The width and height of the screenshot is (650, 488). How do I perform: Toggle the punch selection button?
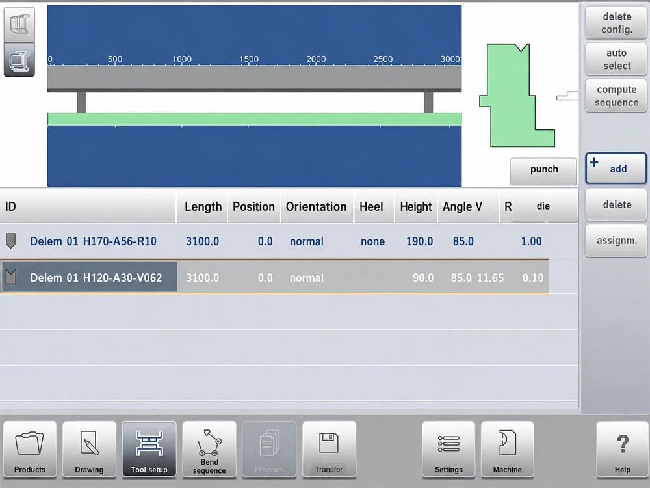[x=543, y=169]
